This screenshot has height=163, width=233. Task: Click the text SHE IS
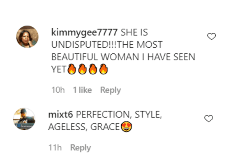click(x=134, y=32)
